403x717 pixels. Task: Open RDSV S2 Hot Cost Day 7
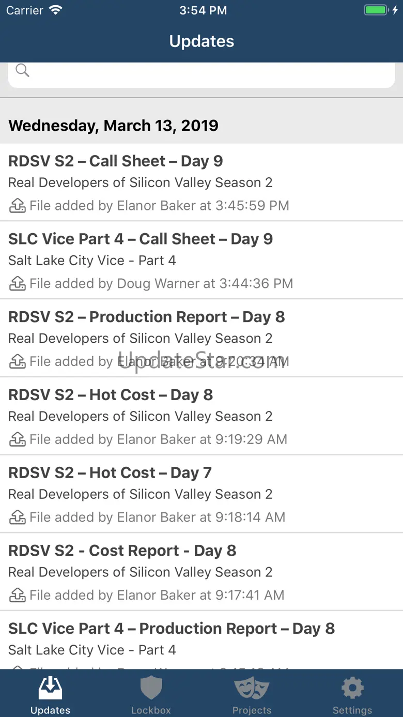pos(202,495)
